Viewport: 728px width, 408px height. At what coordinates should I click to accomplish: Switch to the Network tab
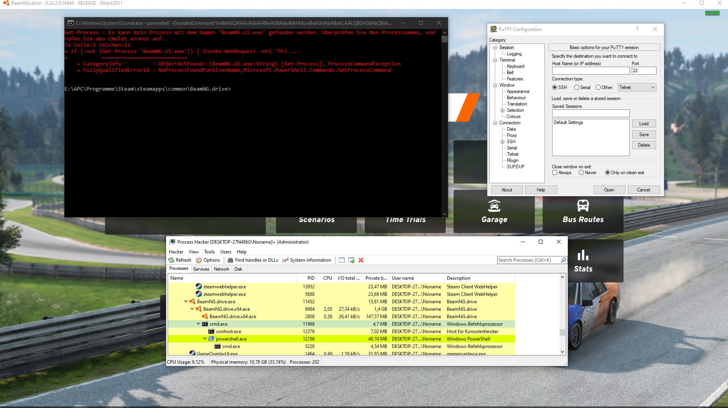point(221,269)
